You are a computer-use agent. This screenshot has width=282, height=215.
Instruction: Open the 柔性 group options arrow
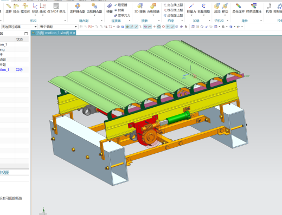pos(261,21)
